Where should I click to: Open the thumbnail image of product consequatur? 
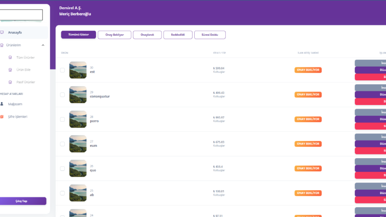pos(78,95)
